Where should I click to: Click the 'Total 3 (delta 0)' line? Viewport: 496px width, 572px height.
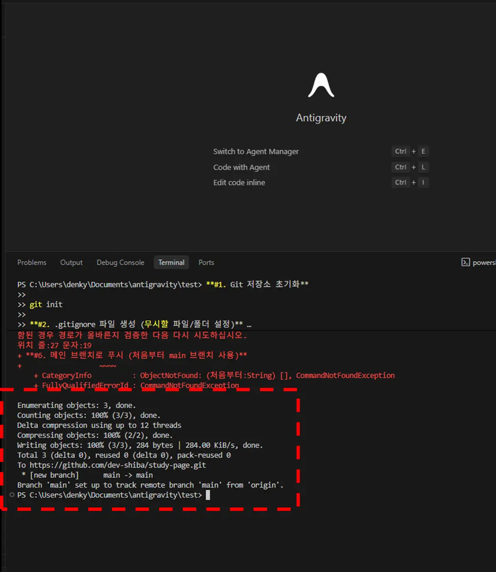click(x=124, y=455)
